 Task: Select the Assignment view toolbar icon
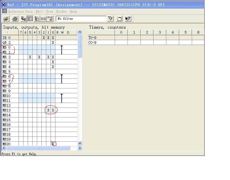(30, 19)
